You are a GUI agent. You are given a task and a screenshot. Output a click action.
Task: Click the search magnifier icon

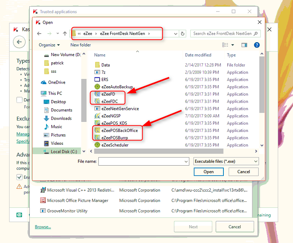point(256,34)
